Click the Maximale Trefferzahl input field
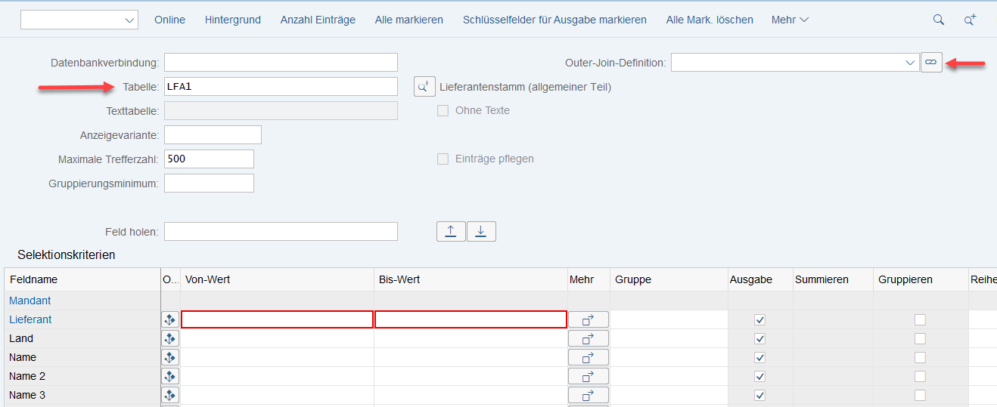The height and width of the screenshot is (407, 997). (209, 159)
